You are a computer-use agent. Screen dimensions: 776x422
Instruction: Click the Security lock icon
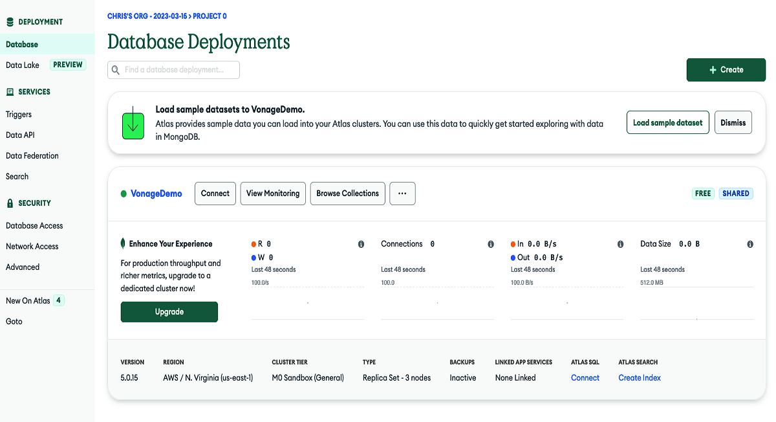[10, 203]
